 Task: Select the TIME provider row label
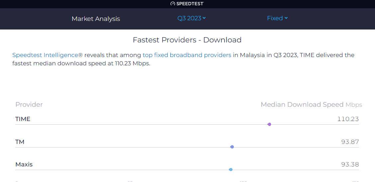[23, 119]
